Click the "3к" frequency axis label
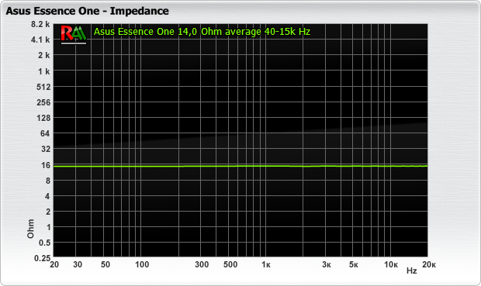 pos(327,264)
